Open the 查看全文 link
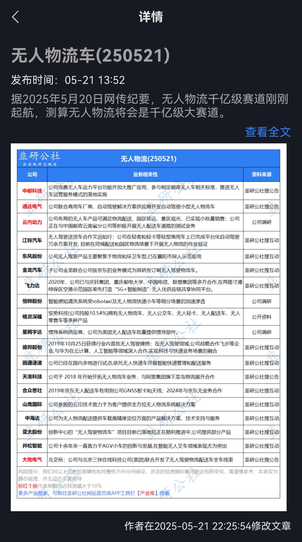Viewport: 302px width, 542px height. (x=268, y=132)
